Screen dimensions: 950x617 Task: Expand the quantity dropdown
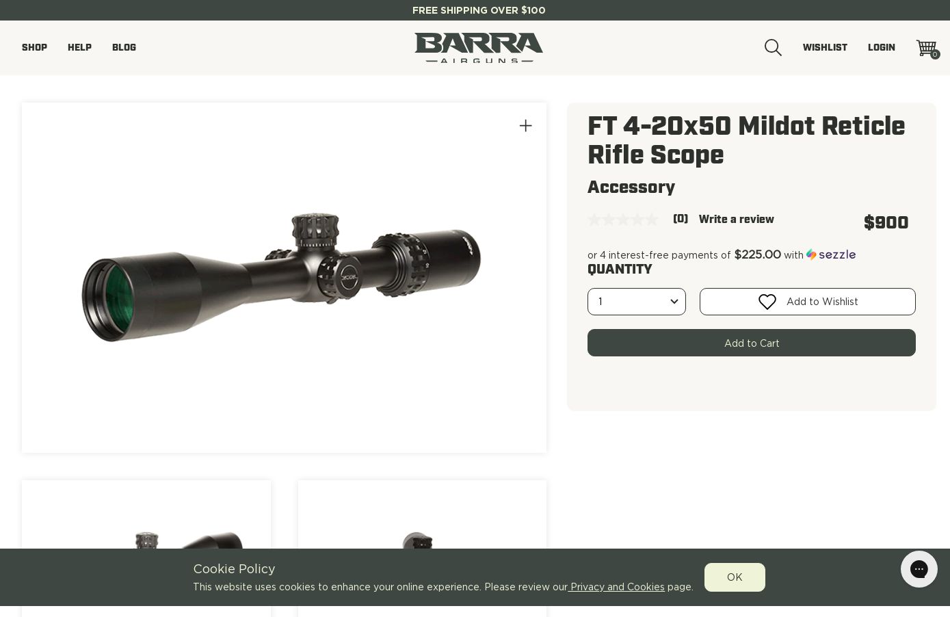pos(637,302)
